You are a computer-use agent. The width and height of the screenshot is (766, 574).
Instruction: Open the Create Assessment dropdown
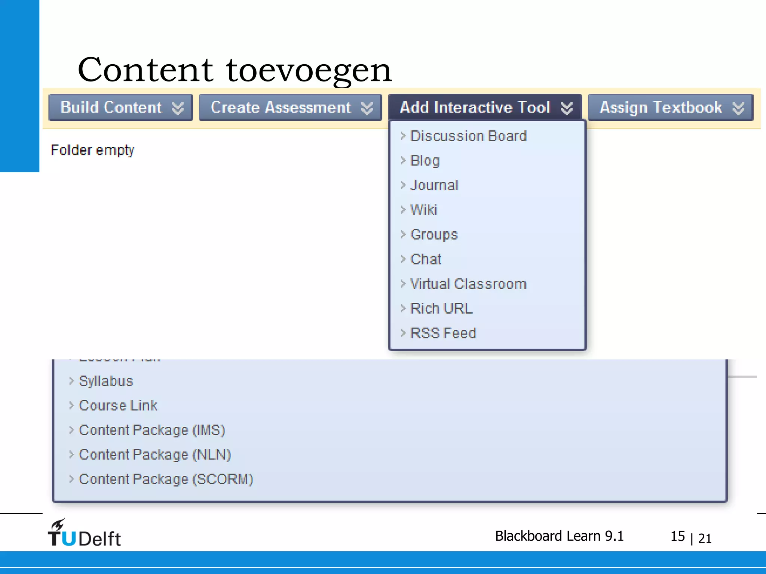tap(290, 108)
